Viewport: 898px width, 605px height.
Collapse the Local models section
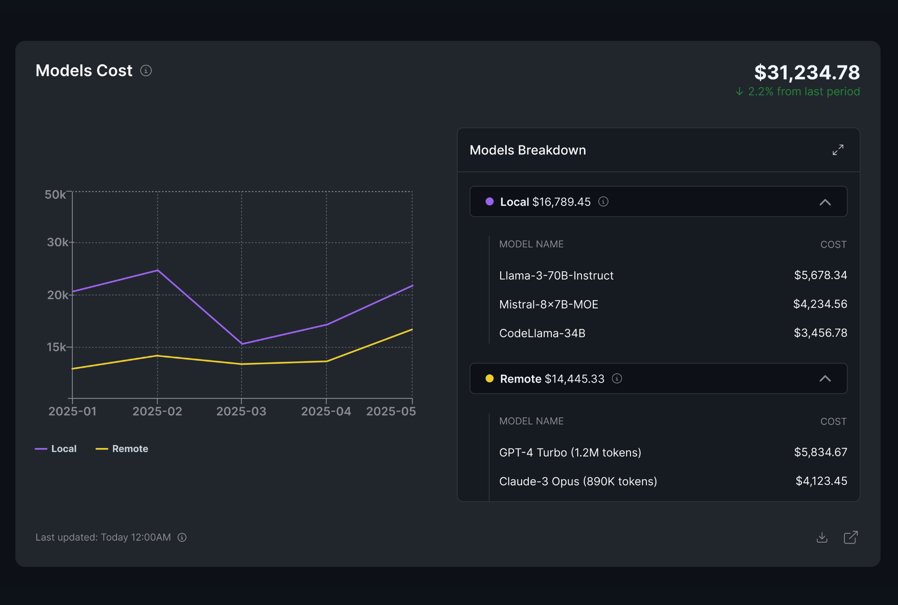coord(826,202)
